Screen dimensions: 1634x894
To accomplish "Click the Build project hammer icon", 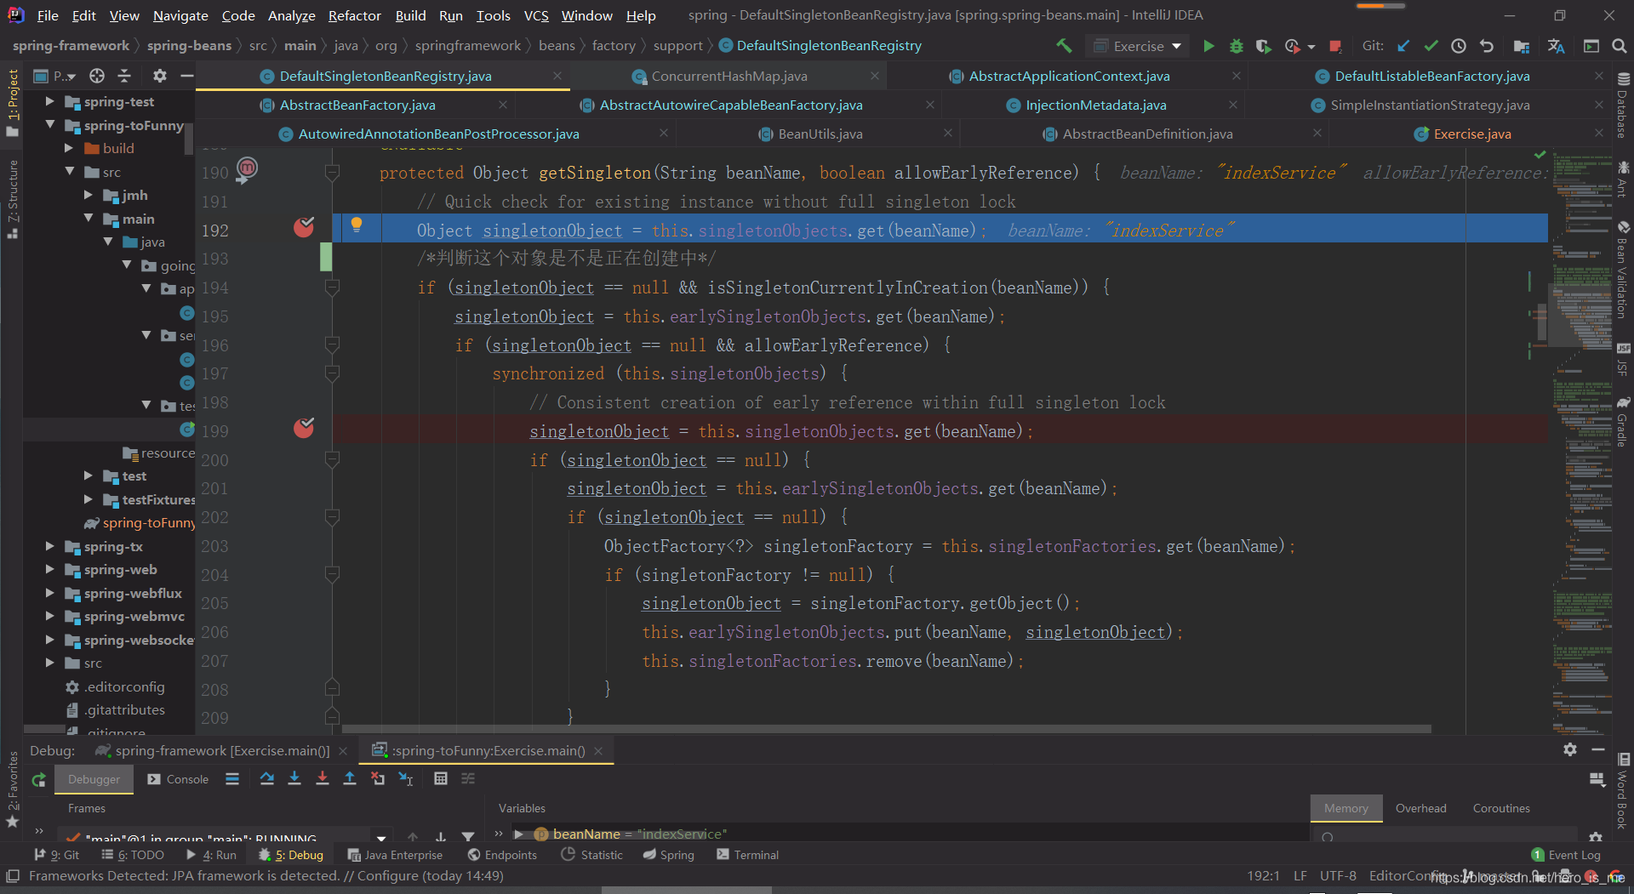I will (x=1065, y=46).
